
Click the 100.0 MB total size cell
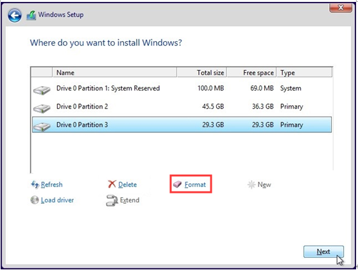(210, 88)
